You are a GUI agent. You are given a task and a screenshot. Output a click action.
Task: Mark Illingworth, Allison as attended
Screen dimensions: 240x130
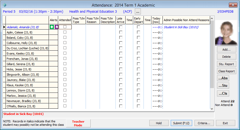[x=65, y=74]
